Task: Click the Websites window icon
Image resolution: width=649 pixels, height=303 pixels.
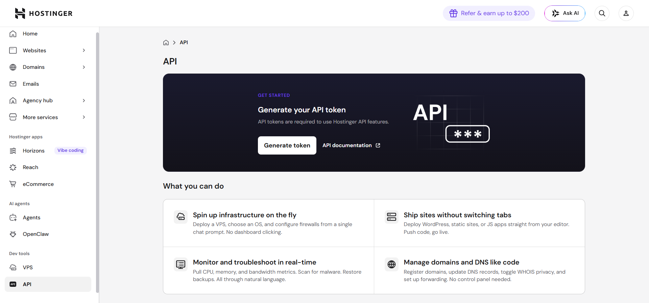Action: coord(13,50)
